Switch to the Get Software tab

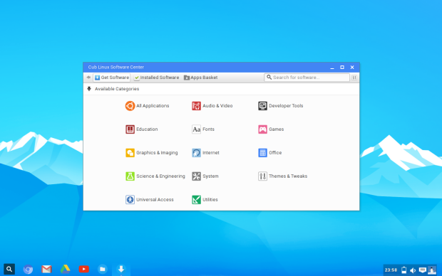[112, 78]
